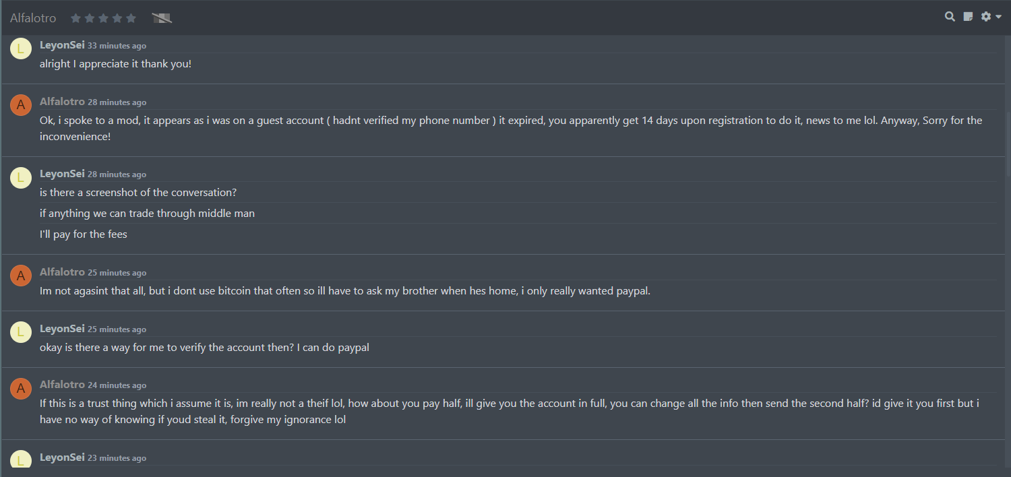The height and width of the screenshot is (477, 1011).
Task: Open LeyonSei username posted 23 minutes ago
Action: point(62,457)
